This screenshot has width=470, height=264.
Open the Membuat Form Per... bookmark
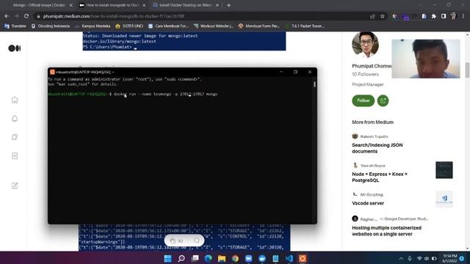coord(258,26)
